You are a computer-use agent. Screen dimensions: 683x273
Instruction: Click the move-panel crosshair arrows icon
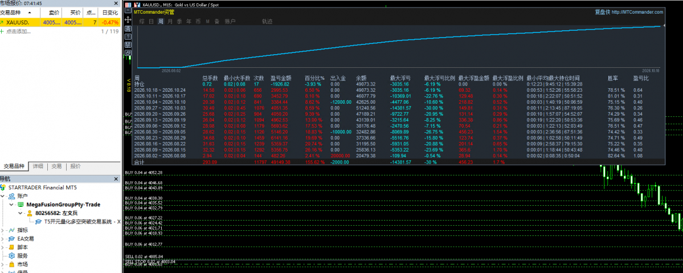click(128, 19)
